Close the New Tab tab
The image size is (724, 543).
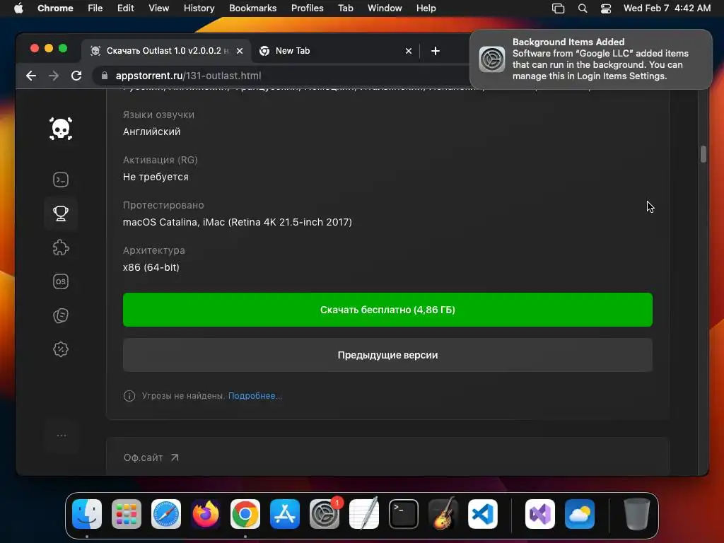pyautogui.click(x=409, y=51)
